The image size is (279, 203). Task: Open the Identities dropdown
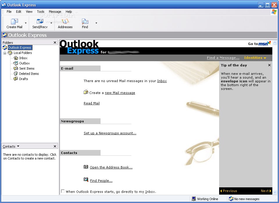(255, 57)
